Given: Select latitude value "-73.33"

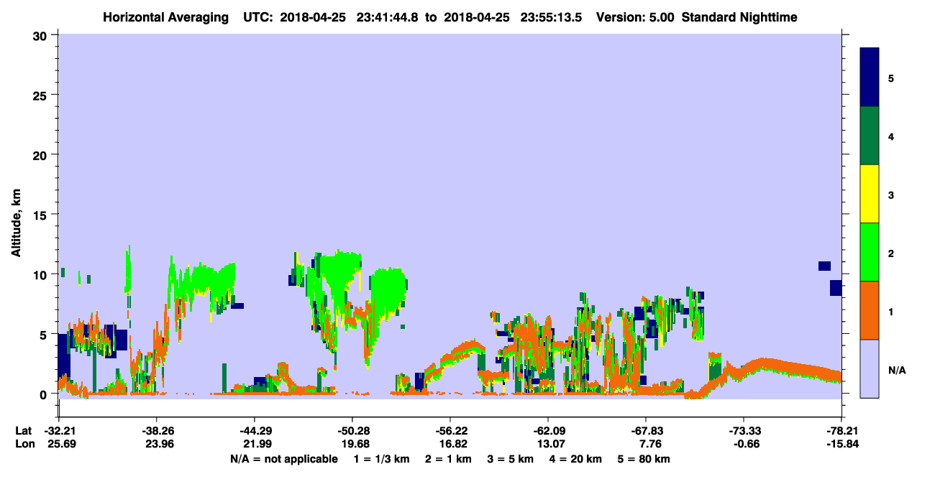Looking at the screenshot, I should pyautogui.click(x=743, y=431).
